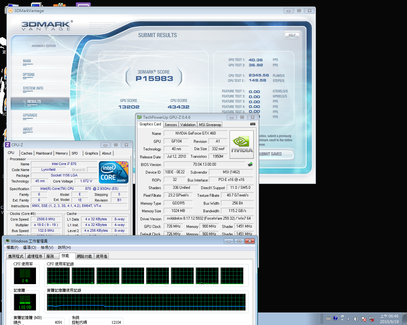Viewport: 407px width, 325px height.
Task: Open the volume speaker tray icon
Action: [x=356, y=319]
